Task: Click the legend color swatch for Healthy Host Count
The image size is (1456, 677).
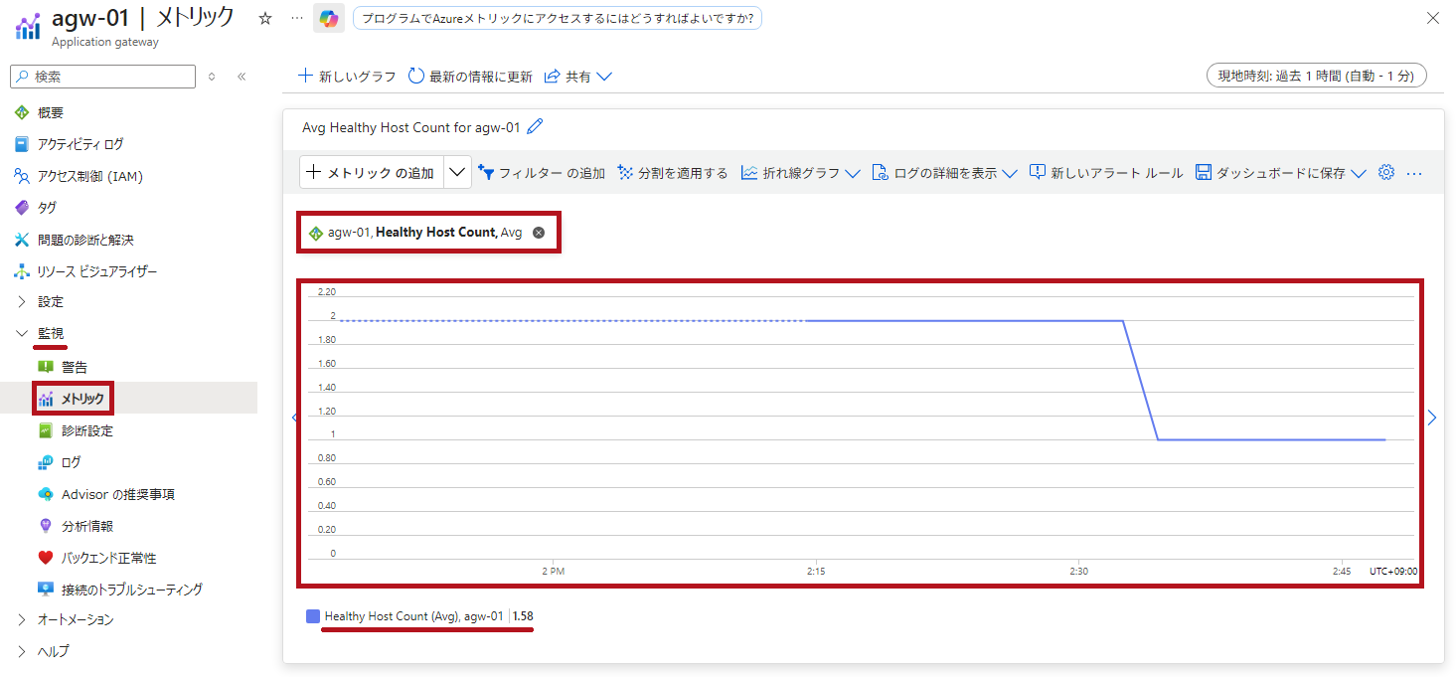Action: coord(313,616)
